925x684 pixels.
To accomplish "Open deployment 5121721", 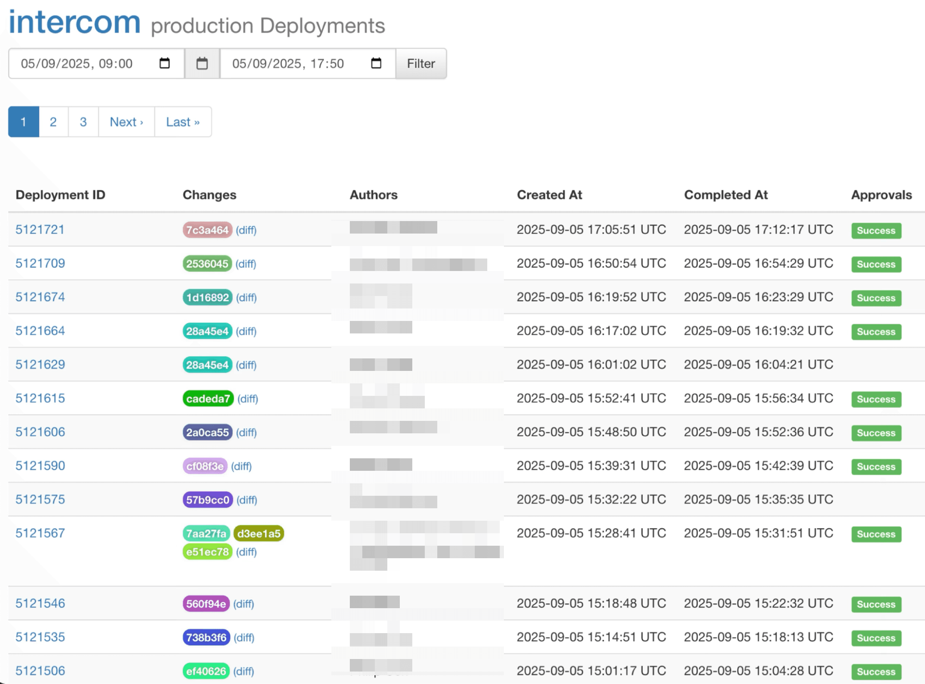I will [40, 230].
